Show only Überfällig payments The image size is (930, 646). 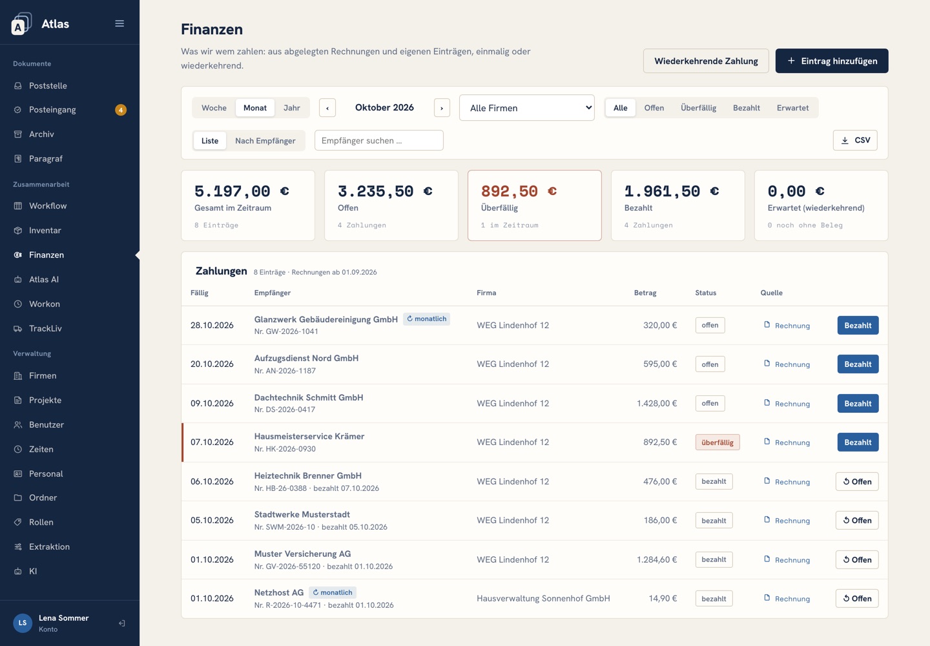(x=699, y=108)
